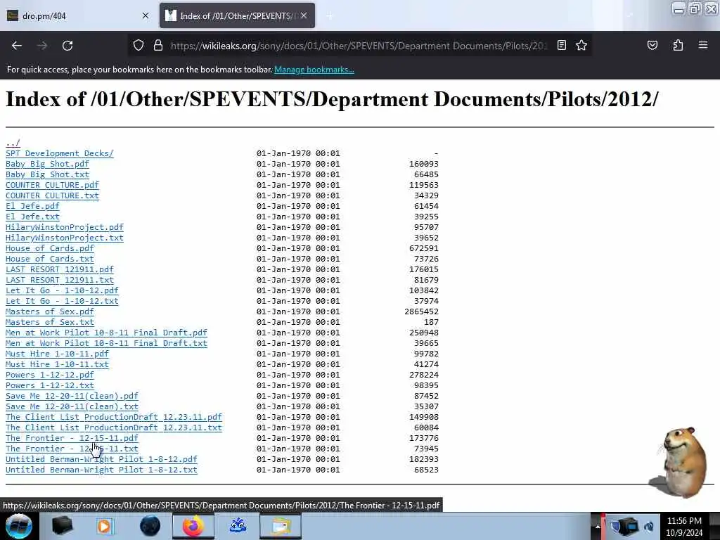Open Save Me 12-20-11(clean).txt
The height and width of the screenshot is (540, 720).
pos(72,407)
